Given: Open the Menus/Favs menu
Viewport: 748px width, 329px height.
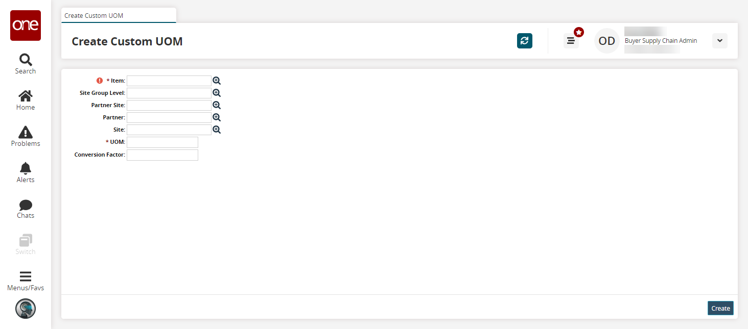Looking at the screenshot, I should (26, 281).
